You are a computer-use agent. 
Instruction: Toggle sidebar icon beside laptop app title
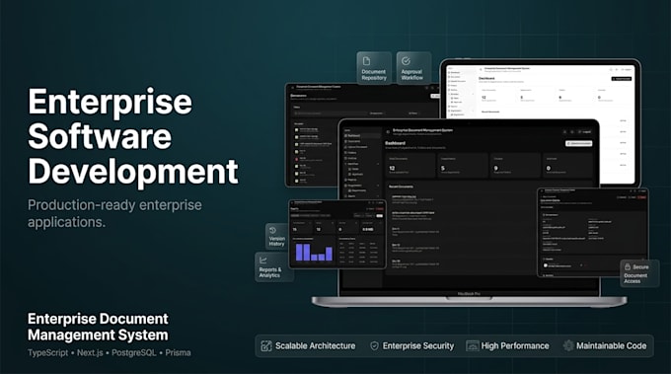coord(388,131)
